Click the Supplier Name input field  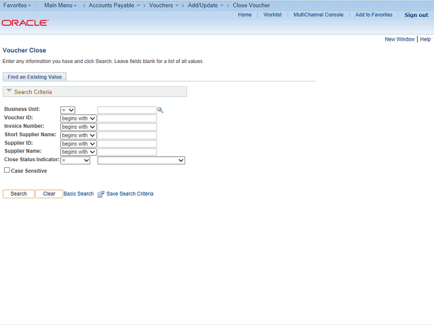(x=127, y=152)
